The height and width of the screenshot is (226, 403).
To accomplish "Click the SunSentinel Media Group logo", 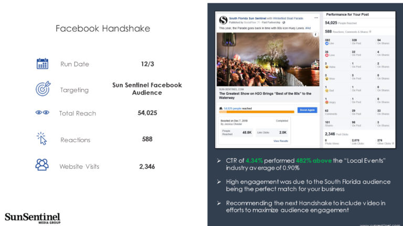I will point(32,218).
